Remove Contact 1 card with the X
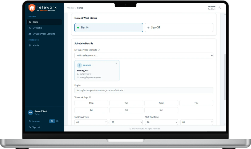 (x=116, y=63)
